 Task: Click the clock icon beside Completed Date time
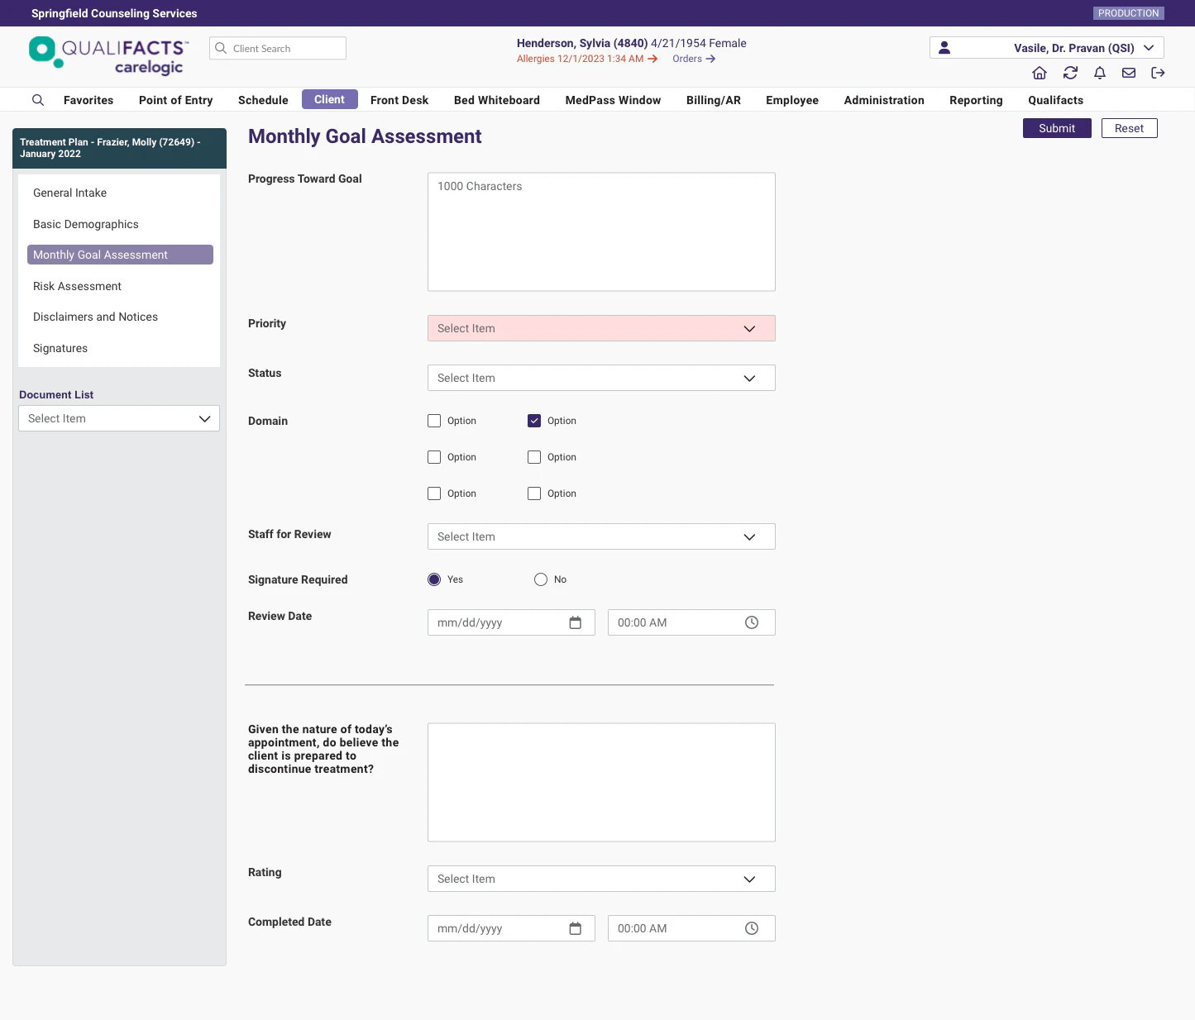click(x=752, y=928)
